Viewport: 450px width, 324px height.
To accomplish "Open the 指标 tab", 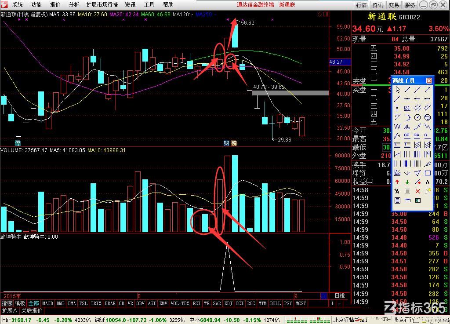I will pyautogui.click(x=7, y=303).
